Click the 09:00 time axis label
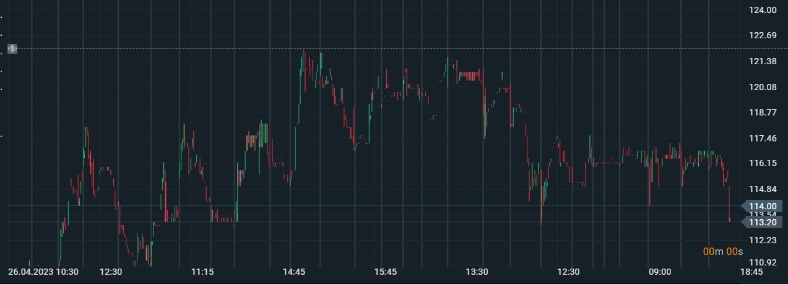 [x=660, y=272]
